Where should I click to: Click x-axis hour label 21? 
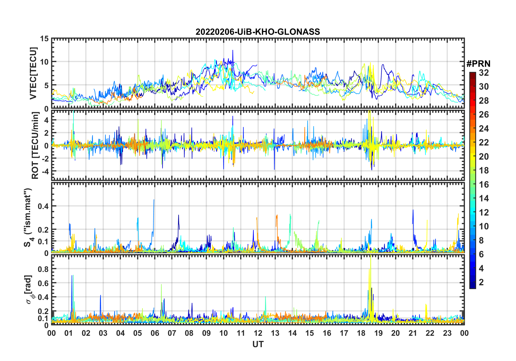[x=413, y=333]
